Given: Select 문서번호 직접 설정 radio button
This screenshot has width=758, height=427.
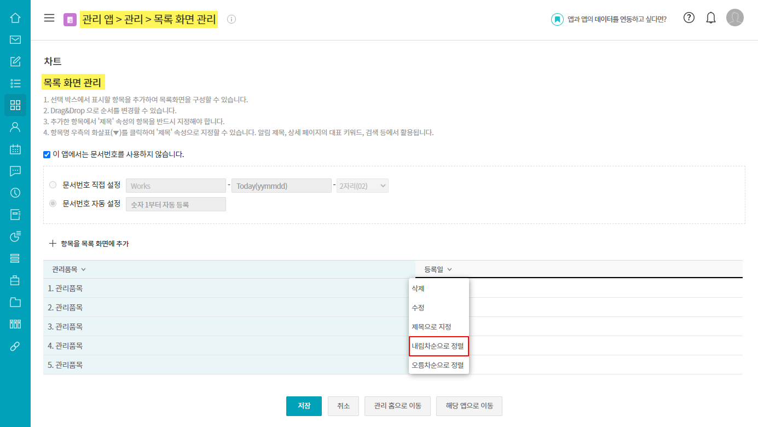Looking at the screenshot, I should 53,185.
